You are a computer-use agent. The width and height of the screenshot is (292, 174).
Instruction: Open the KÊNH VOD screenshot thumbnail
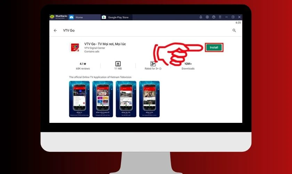coord(149,99)
